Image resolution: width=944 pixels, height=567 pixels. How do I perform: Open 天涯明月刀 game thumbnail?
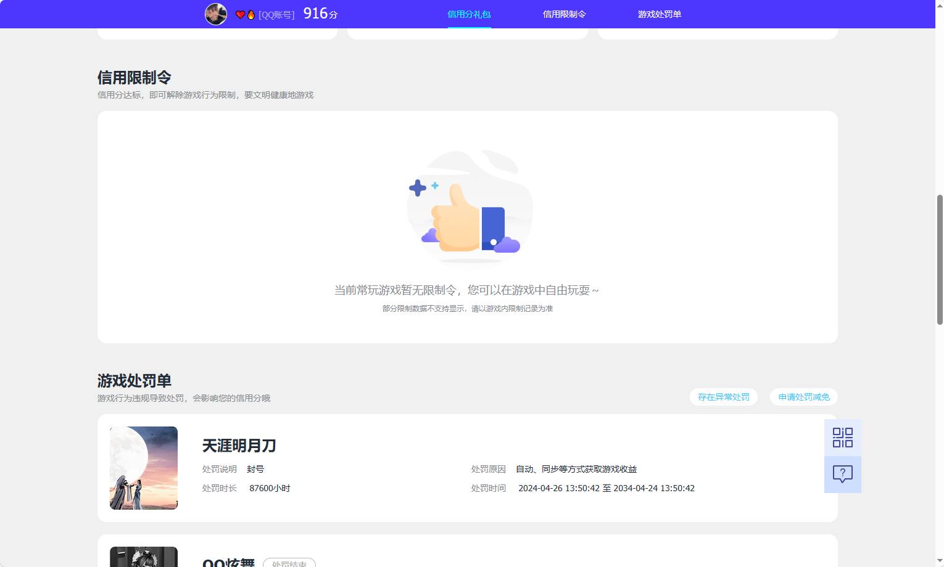tap(144, 468)
